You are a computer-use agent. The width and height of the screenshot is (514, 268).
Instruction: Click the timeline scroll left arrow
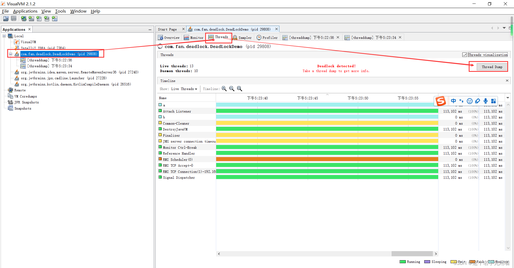click(x=219, y=254)
